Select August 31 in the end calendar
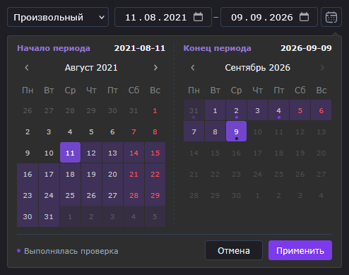This screenshot has height=275, width=349. tap(194, 110)
